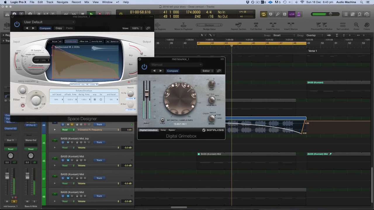Open the File menu
The height and width of the screenshot is (210, 374).
(x=32, y=2)
